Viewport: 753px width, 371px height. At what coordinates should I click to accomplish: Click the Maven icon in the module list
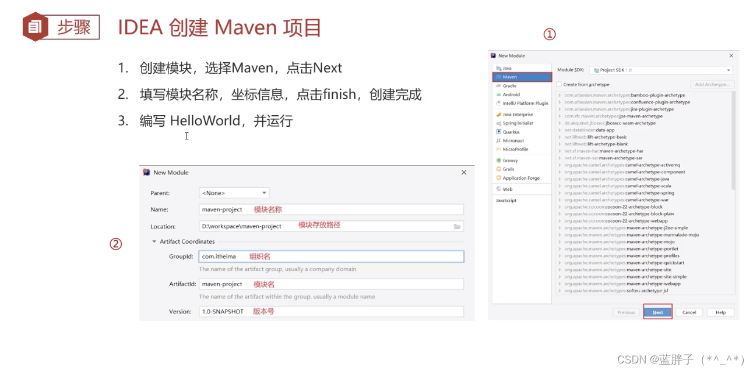(x=498, y=77)
